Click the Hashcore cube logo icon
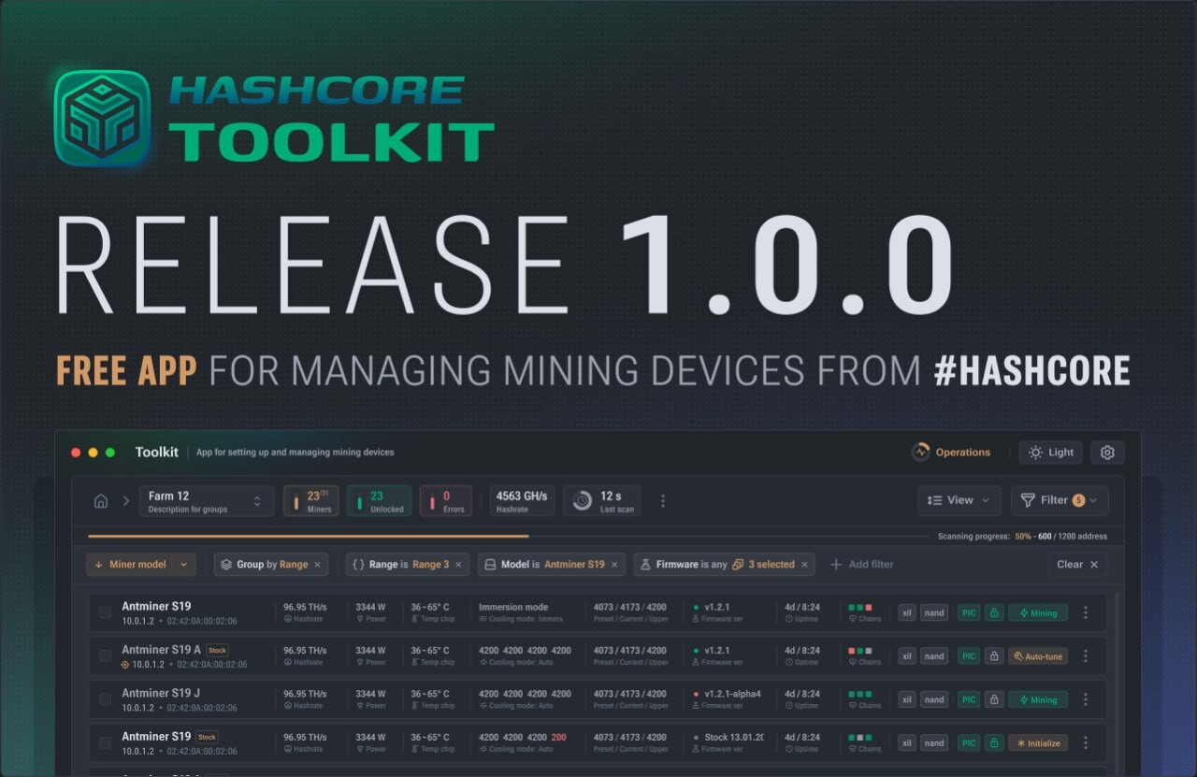The image size is (1197, 777). click(x=102, y=119)
